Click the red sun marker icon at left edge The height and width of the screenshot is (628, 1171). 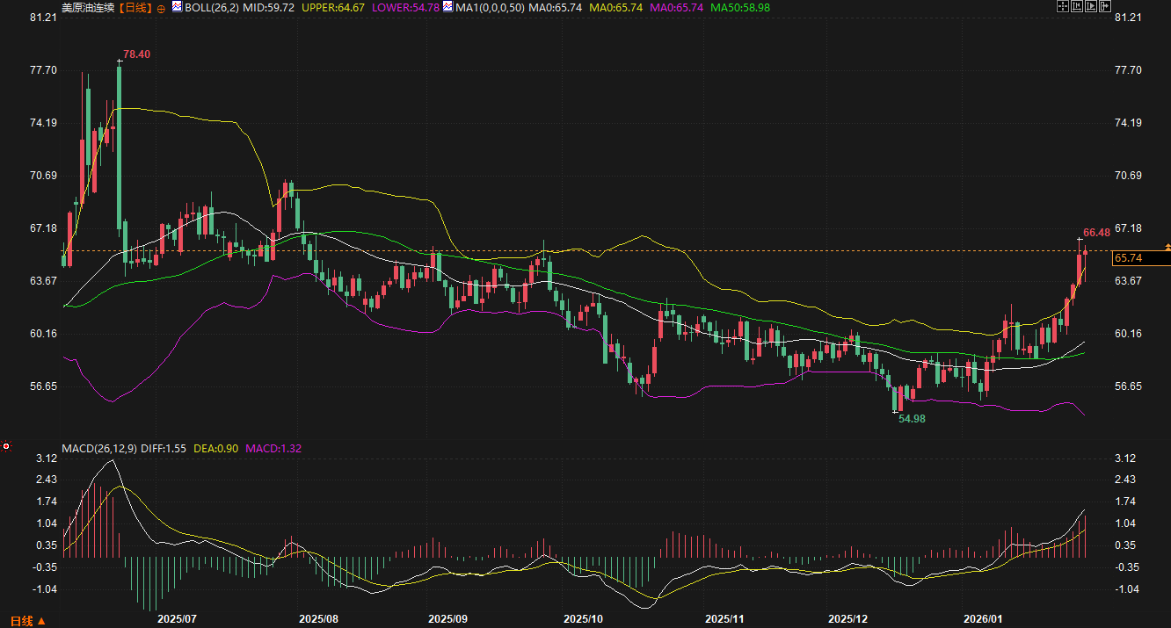(6, 446)
